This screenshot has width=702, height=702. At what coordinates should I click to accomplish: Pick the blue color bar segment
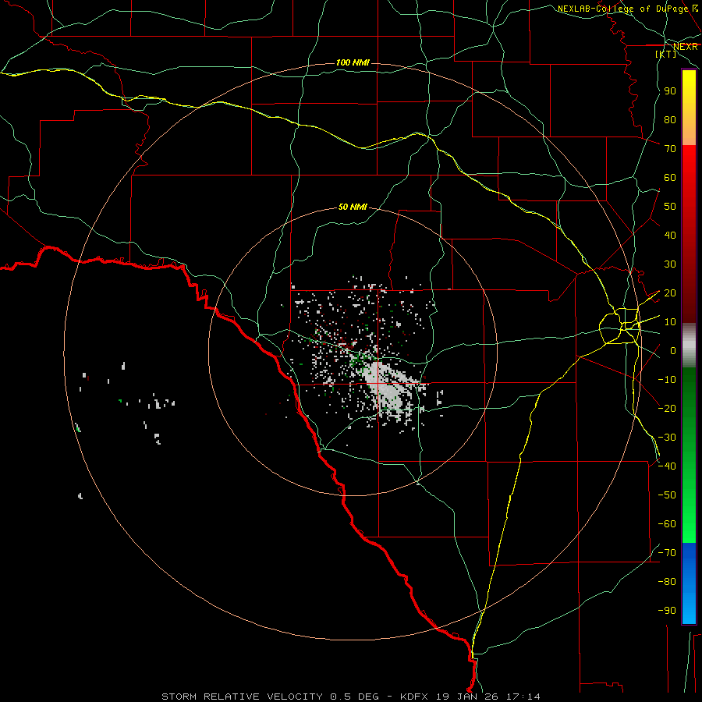pos(689,583)
